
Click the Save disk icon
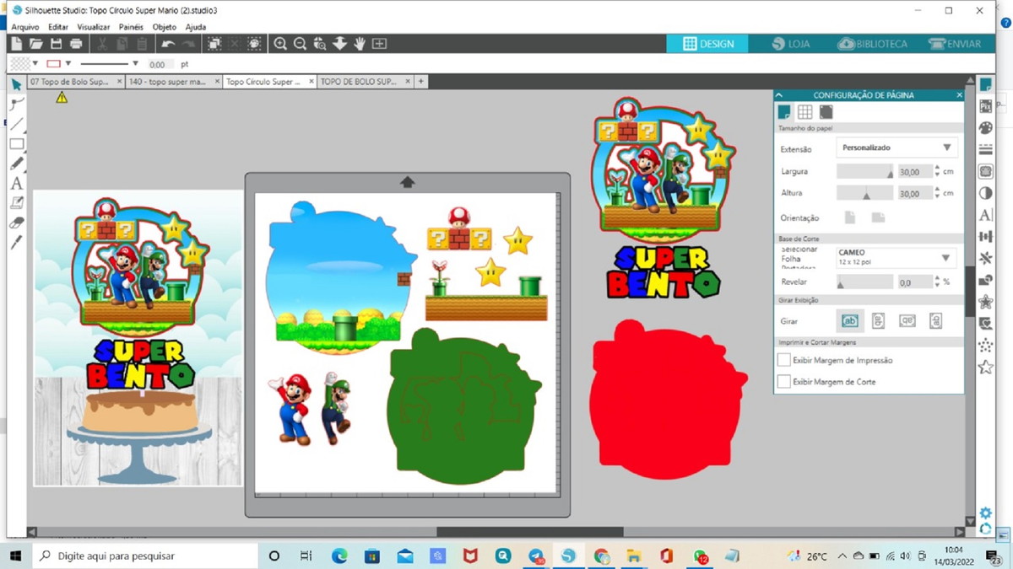click(56, 44)
